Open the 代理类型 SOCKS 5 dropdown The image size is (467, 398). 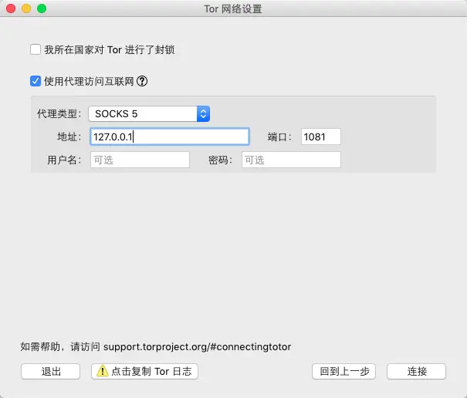(149, 113)
